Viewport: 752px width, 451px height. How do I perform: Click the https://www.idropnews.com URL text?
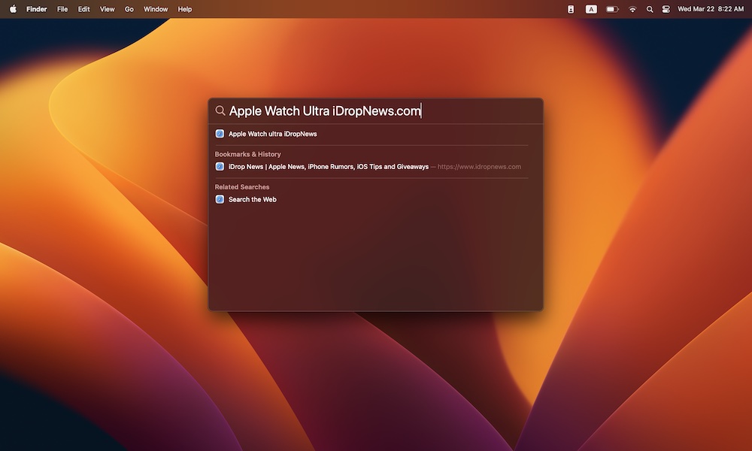pos(479,167)
